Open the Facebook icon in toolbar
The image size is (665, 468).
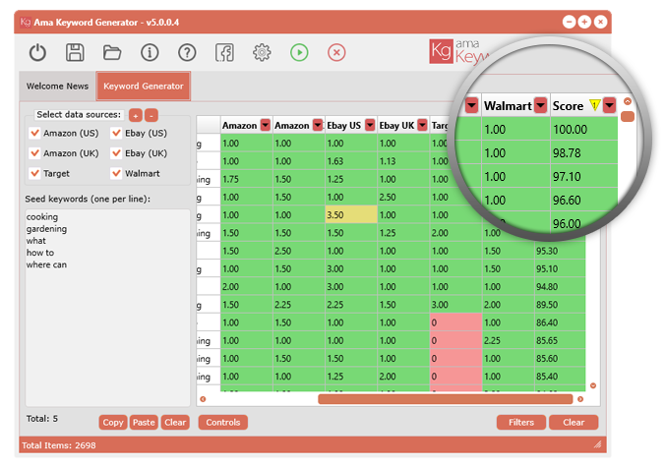[224, 53]
